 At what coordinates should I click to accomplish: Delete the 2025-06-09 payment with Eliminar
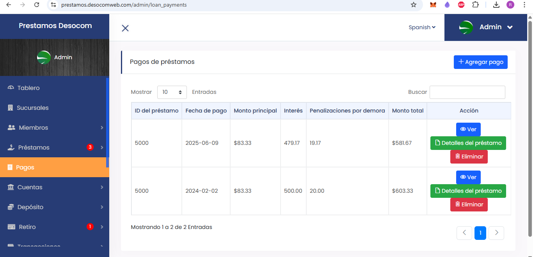tap(469, 157)
